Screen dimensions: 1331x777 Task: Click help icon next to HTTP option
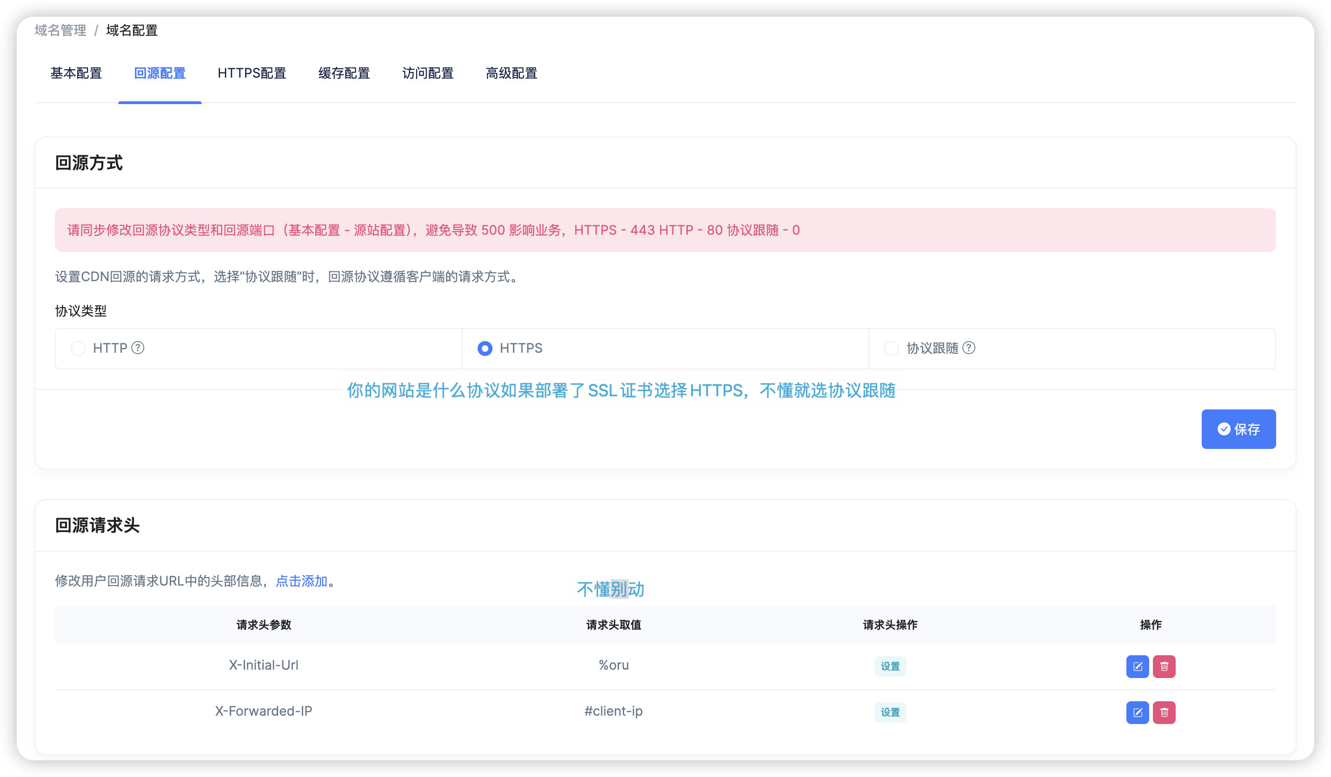(x=138, y=348)
